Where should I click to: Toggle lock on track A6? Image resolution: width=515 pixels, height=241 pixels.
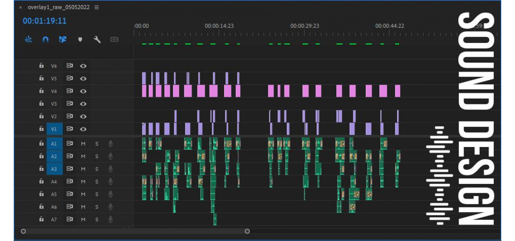click(x=41, y=207)
